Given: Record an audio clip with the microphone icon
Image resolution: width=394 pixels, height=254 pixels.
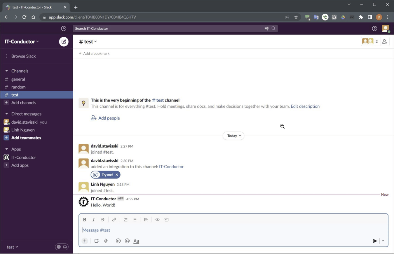Looking at the screenshot, I should point(106,241).
